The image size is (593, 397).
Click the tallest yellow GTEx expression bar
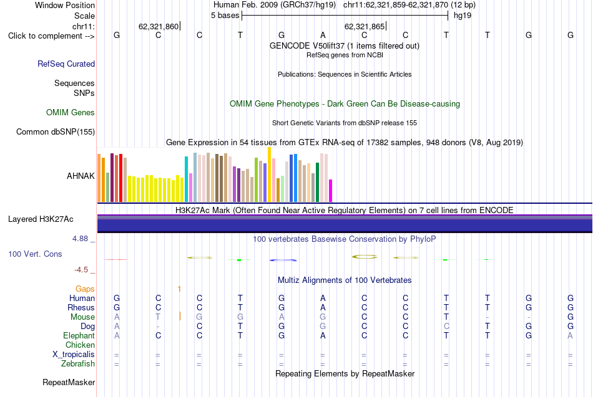click(269, 175)
